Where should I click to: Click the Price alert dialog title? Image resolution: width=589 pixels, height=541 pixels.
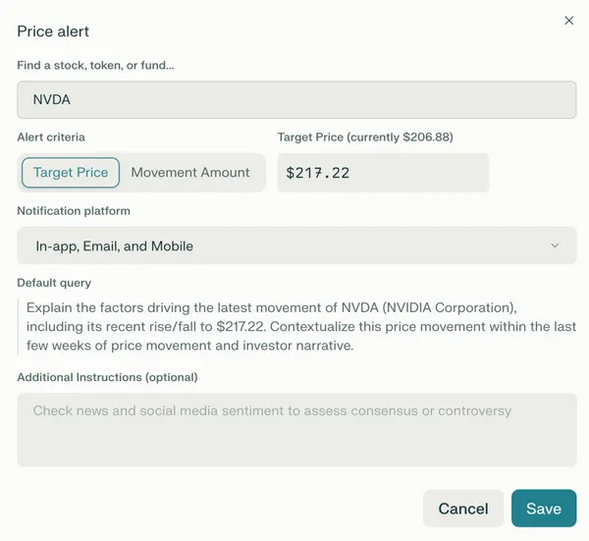pyautogui.click(x=53, y=31)
